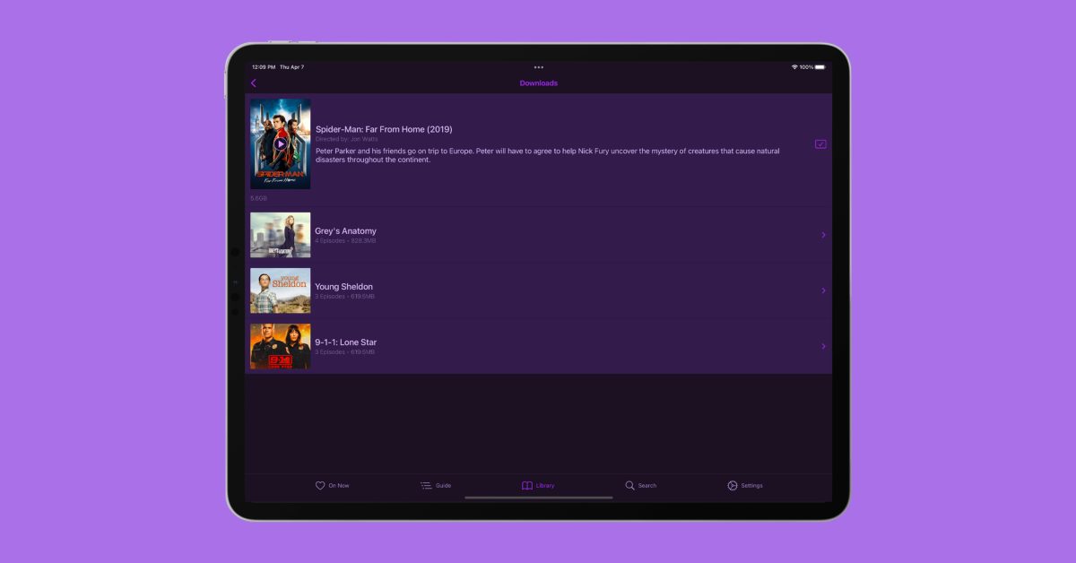The height and width of the screenshot is (563, 1076).
Task: Expand Grey's Anatomy episodes chevron
Action: [823, 235]
